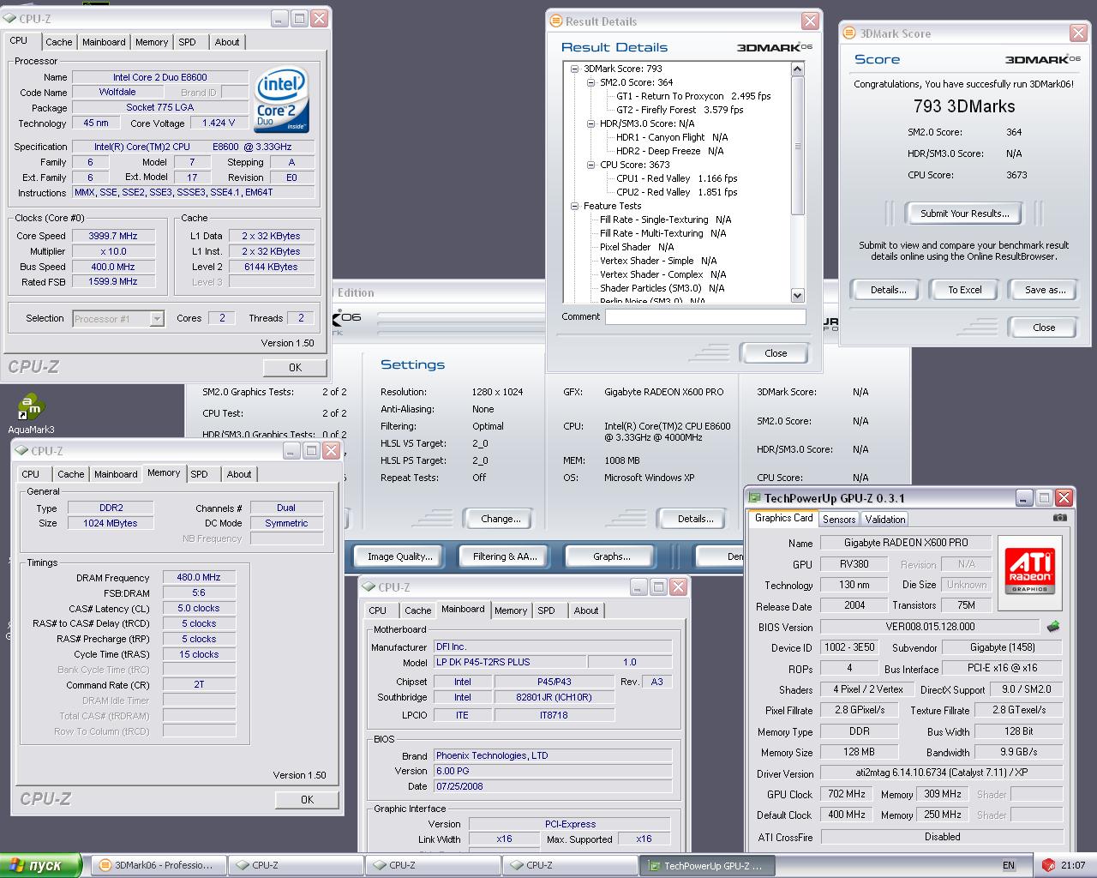Screen dimensions: 1097x878
Task: Click Close button in Result Details
Action: [776, 353]
